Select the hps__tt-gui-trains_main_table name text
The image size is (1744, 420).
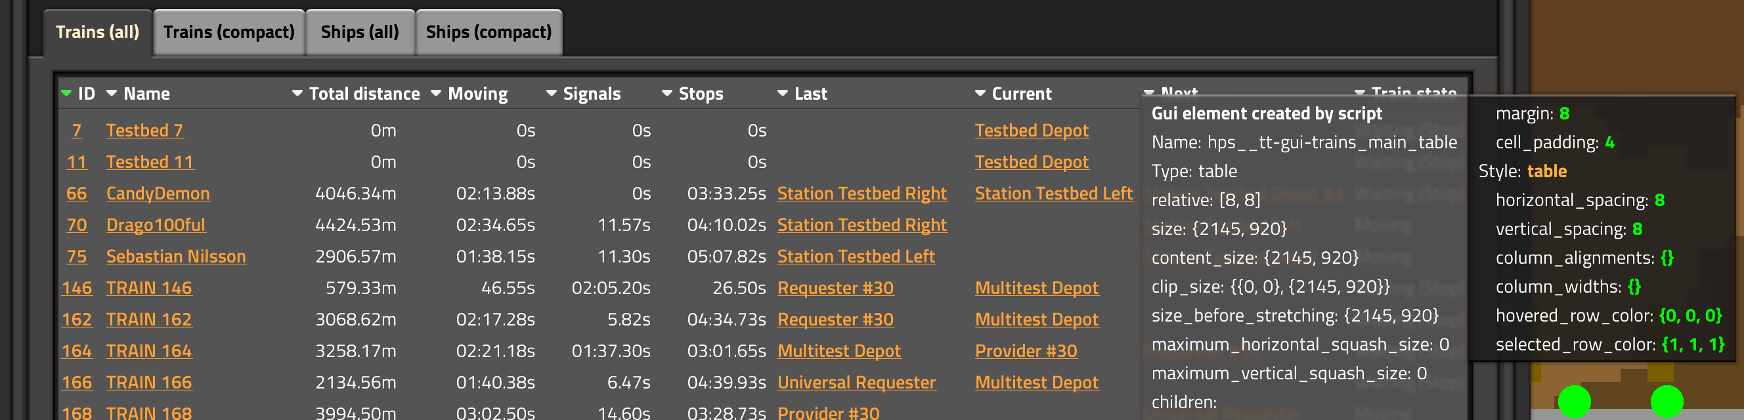pos(1332,142)
